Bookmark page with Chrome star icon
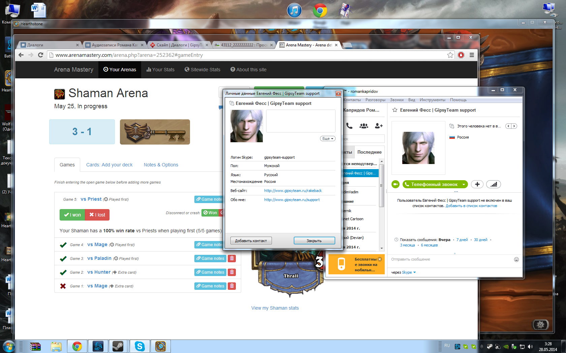The width and height of the screenshot is (566, 353). pyautogui.click(x=450, y=55)
